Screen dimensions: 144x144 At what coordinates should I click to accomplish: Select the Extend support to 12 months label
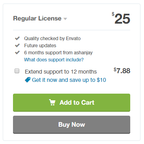61,72
